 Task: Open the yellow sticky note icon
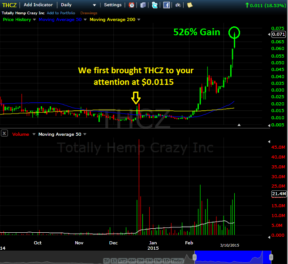point(190,5)
